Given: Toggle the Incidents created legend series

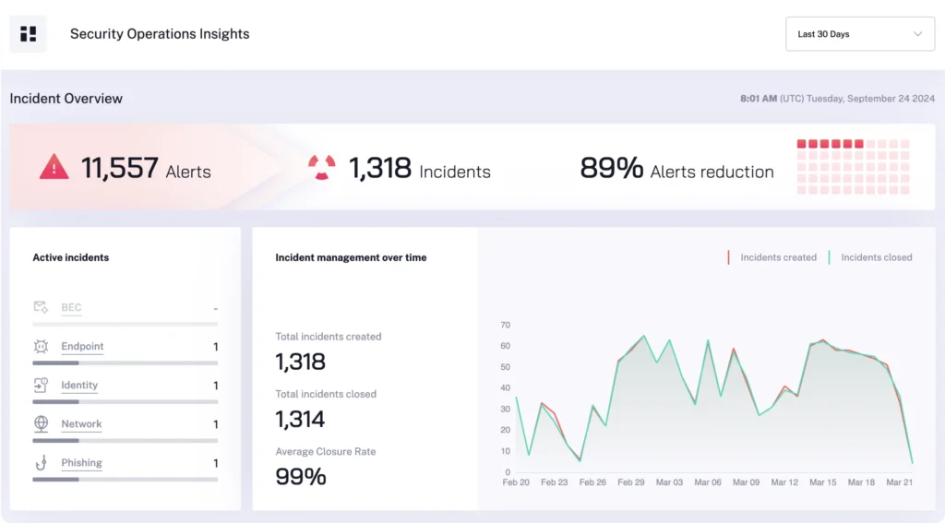Looking at the screenshot, I should [772, 257].
